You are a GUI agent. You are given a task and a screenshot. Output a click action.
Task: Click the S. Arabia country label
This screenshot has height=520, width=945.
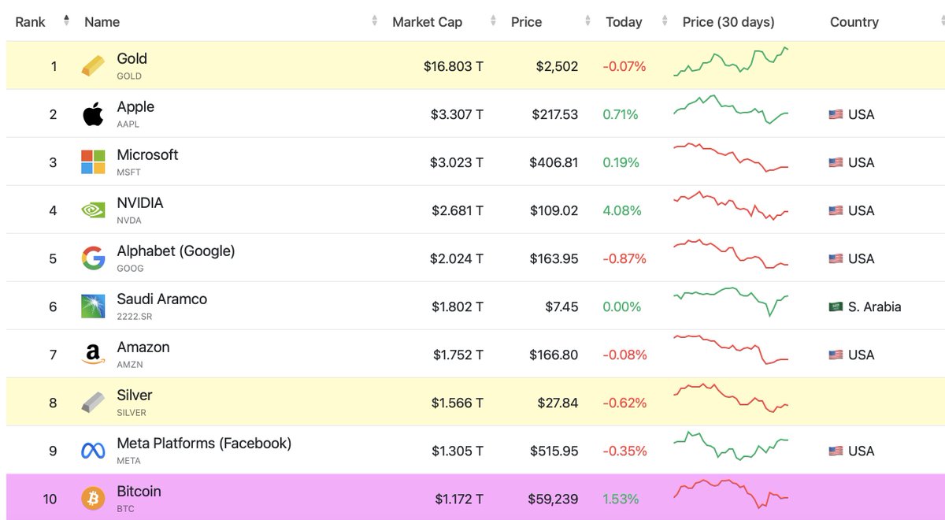875,307
